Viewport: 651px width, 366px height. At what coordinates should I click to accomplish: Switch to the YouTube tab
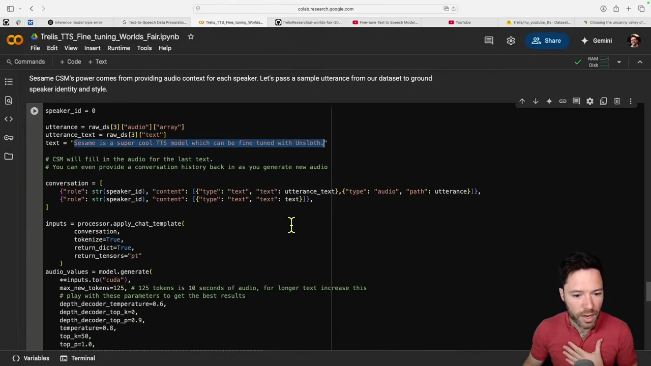click(x=460, y=22)
